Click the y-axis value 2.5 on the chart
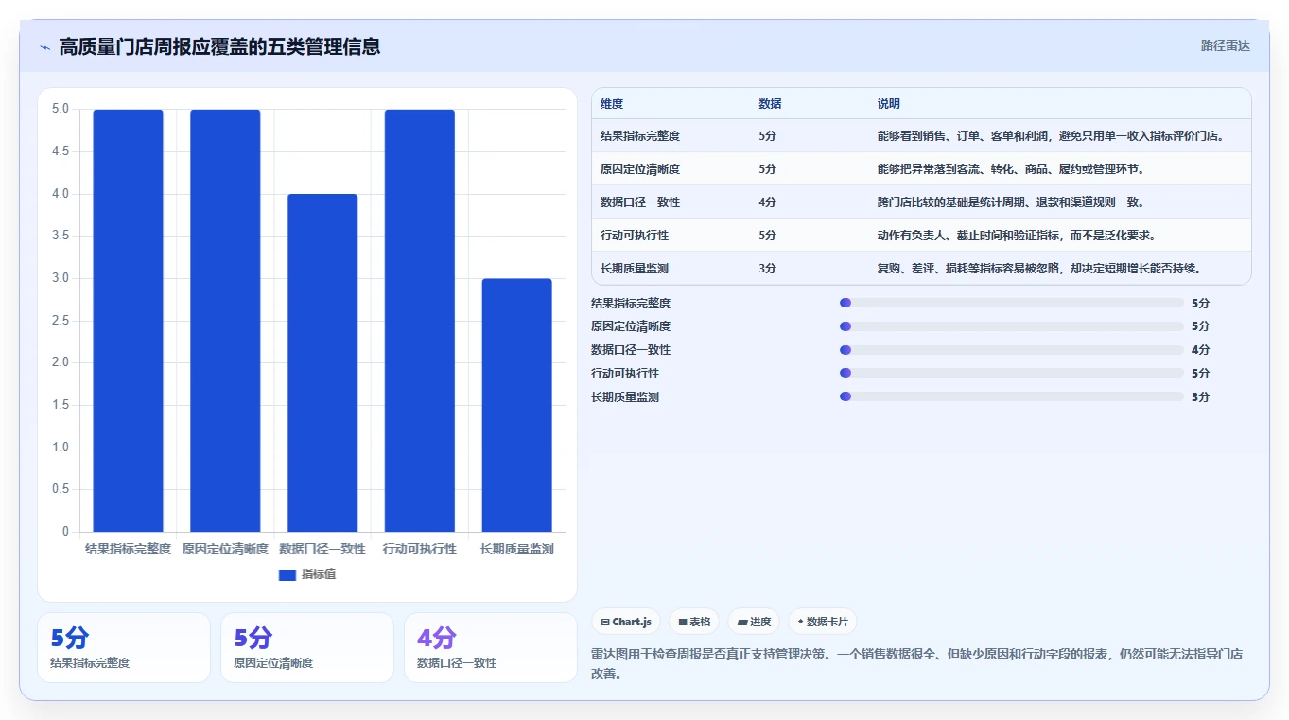Screen dimensions: 1289x720 [61, 321]
